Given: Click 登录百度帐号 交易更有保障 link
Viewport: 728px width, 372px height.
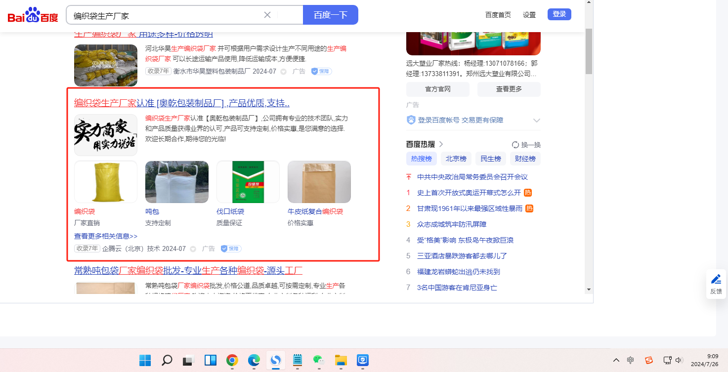Looking at the screenshot, I should (x=461, y=120).
